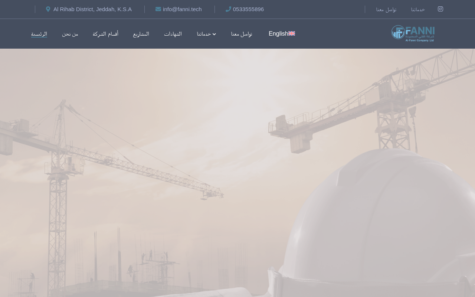Open the Instagram icon link
The width and height of the screenshot is (475, 297).
pos(440,9)
